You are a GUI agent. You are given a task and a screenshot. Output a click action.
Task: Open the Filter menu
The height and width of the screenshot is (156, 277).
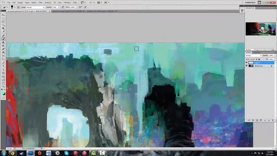(40, 3)
